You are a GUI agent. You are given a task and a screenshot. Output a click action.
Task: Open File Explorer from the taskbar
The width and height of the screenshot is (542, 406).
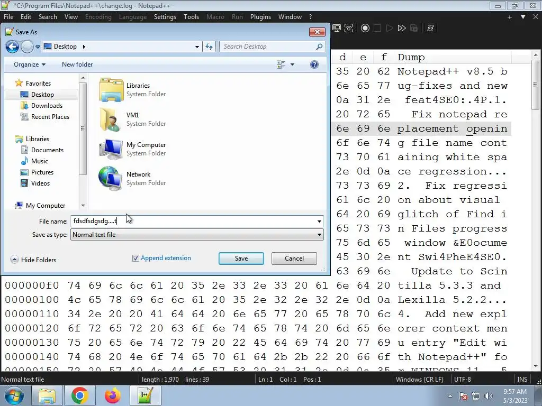[47, 396]
